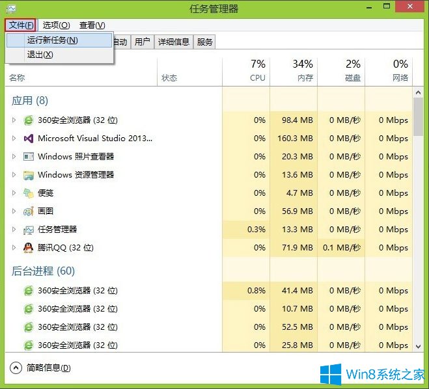
Task: Click the 任务管理器 process icon
Action: pos(28,230)
